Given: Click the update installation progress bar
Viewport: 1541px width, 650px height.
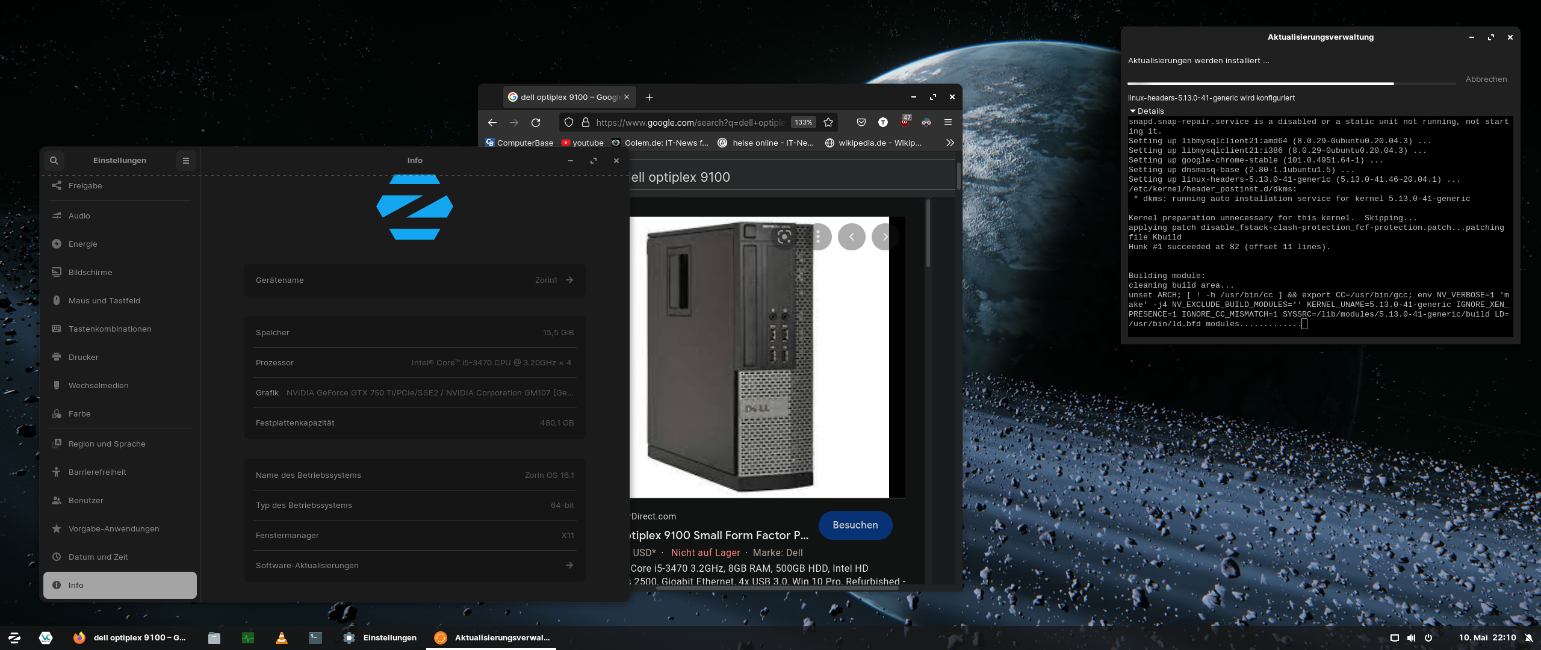Looking at the screenshot, I should pyautogui.click(x=1291, y=84).
